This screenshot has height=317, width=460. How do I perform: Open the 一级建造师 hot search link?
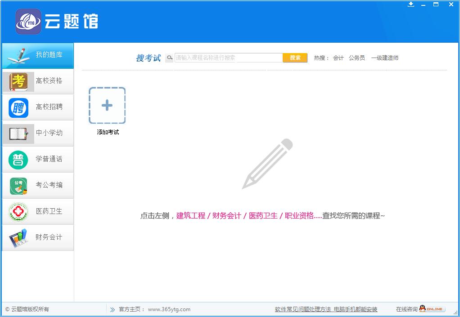point(385,58)
